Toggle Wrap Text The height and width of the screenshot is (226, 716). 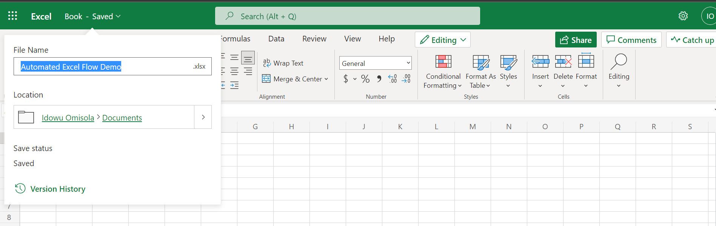283,63
